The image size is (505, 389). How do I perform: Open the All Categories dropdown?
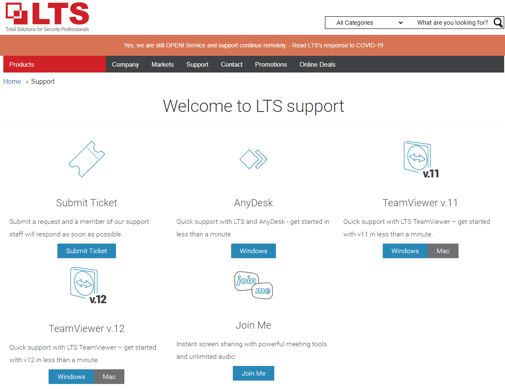[369, 23]
